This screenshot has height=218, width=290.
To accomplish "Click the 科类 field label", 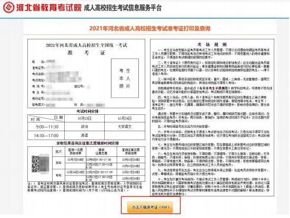I will pyautogui.click(x=79, y=105).
